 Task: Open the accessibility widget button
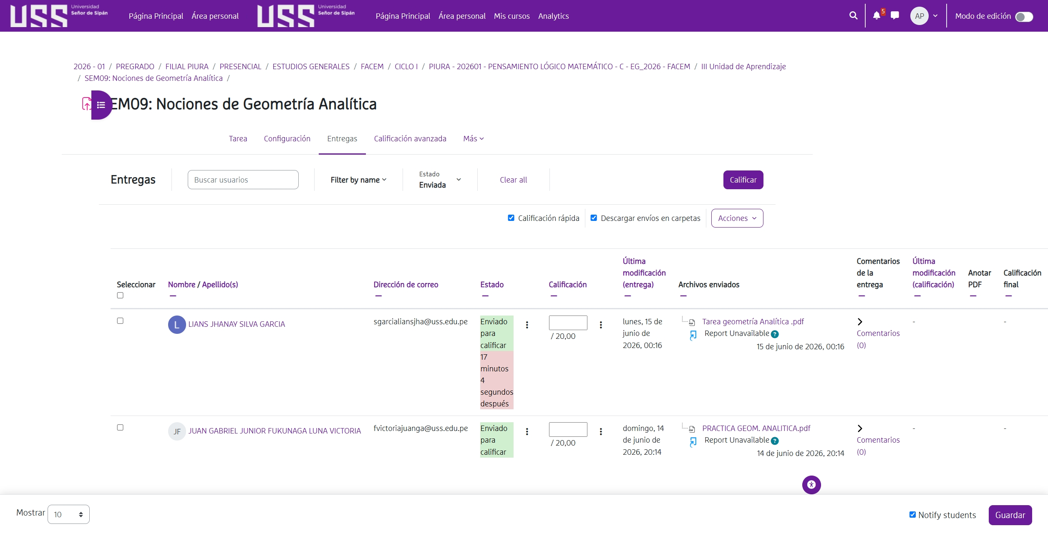coord(811,485)
